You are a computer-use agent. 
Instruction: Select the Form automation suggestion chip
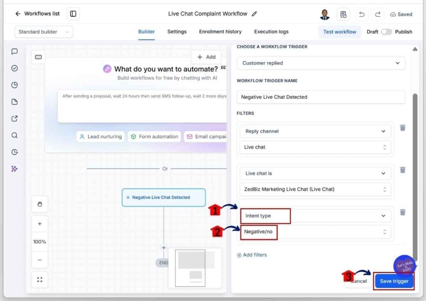pyautogui.click(x=155, y=137)
